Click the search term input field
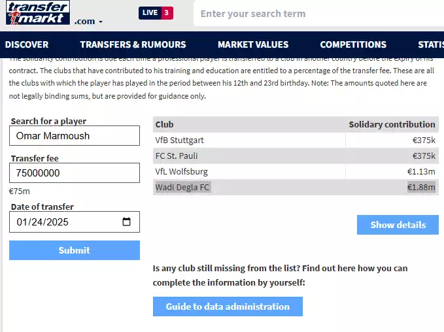 click(x=314, y=14)
